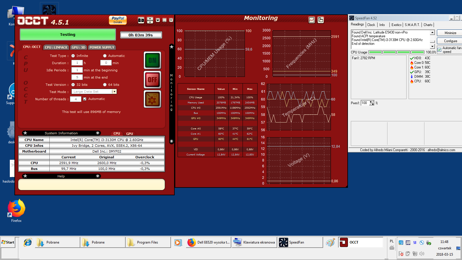Screen dimensions: 462x260
Task: Switch to SpeedFan taskbar button
Action: coord(300,242)
